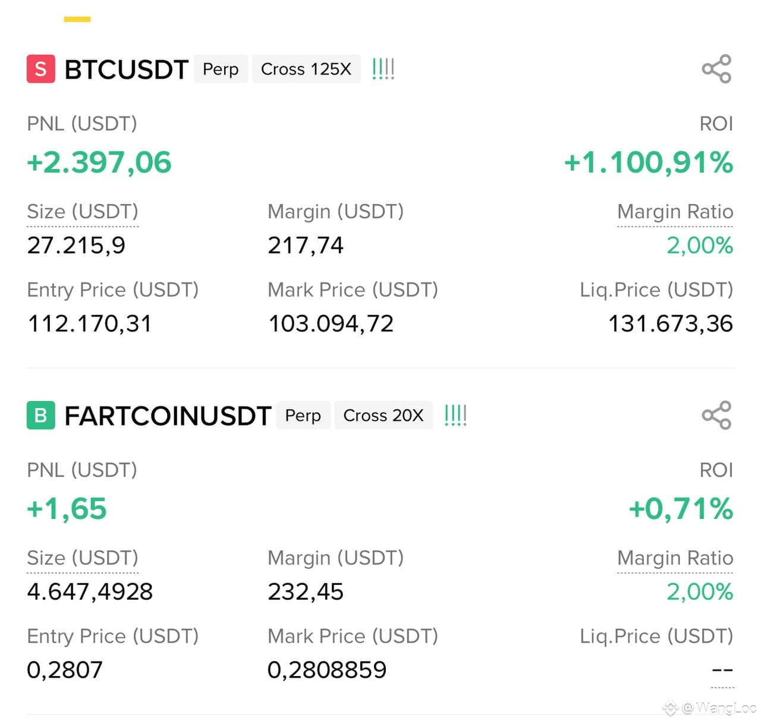Tap BTCUSDT Size (USDT) label

click(83, 212)
